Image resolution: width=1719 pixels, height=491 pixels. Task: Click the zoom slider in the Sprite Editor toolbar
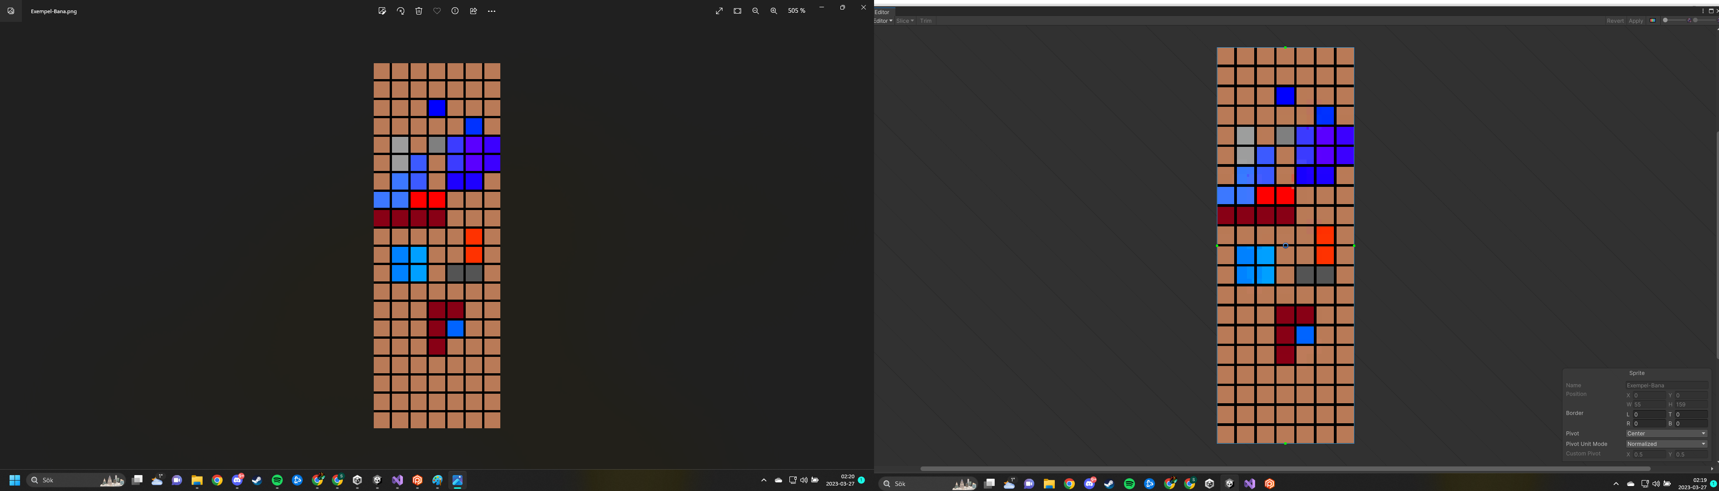(1675, 20)
